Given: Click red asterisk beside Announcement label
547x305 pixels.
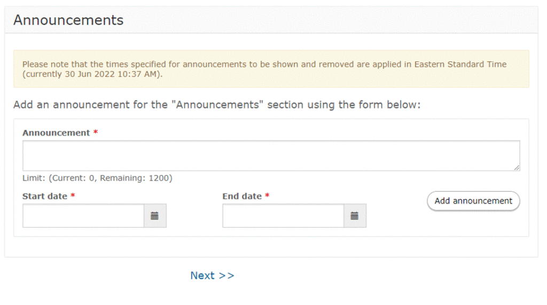Looking at the screenshot, I should (96, 132).
